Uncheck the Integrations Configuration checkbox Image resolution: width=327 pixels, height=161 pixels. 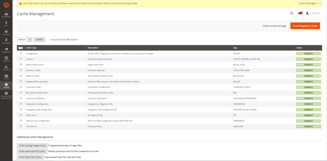coord(21,104)
